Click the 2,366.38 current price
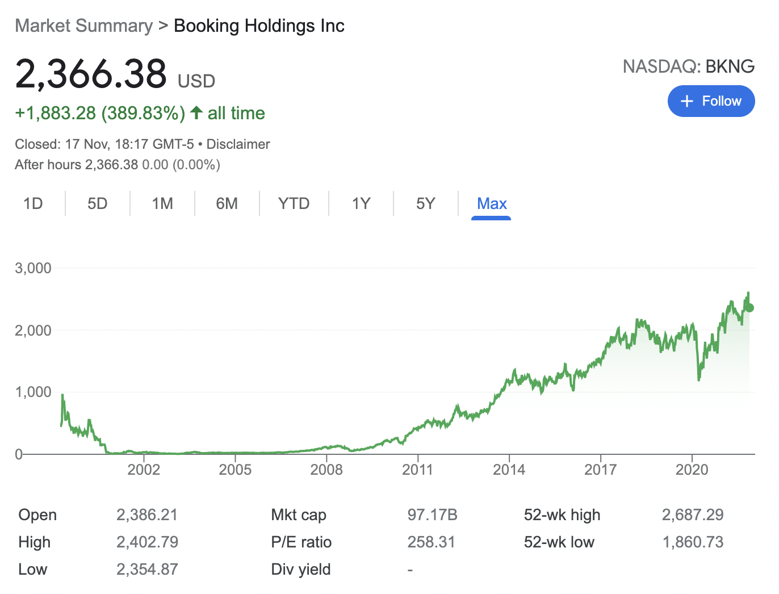Screen dimensions: 779x594 (91, 74)
